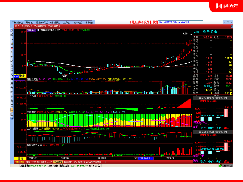Open the 行情浏览(Q) menu

point(18,22)
